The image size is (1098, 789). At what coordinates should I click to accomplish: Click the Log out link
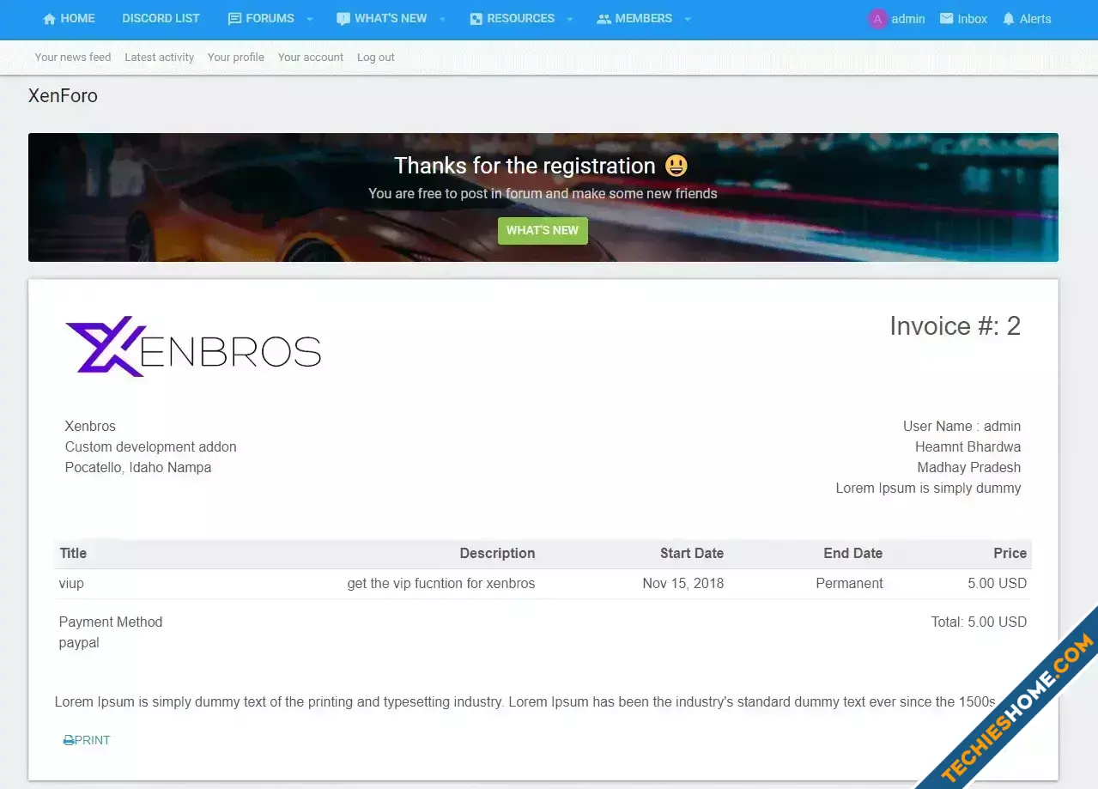pyautogui.click(x=376, y=58)
